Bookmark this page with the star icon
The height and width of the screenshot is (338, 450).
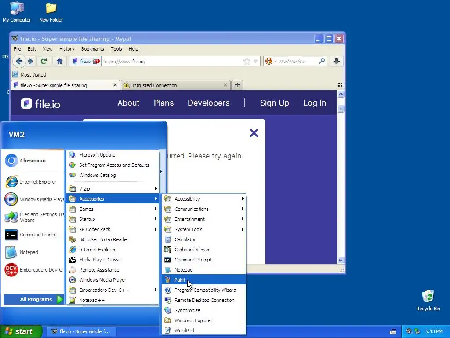[247, 61]
